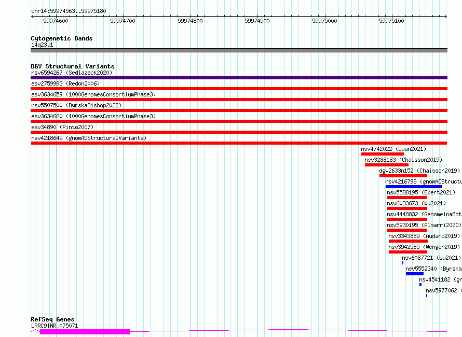Click the right arrow end of the ruler
The image size is (462, 337).
click(446, 17)
